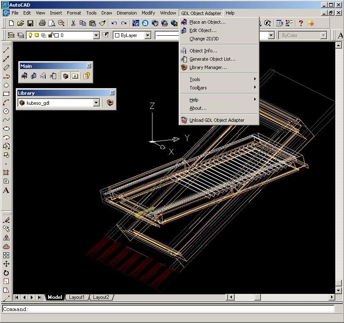Select the Polygon draw tool
Viewport: 344px width, 323px height.
coord(6,85)
